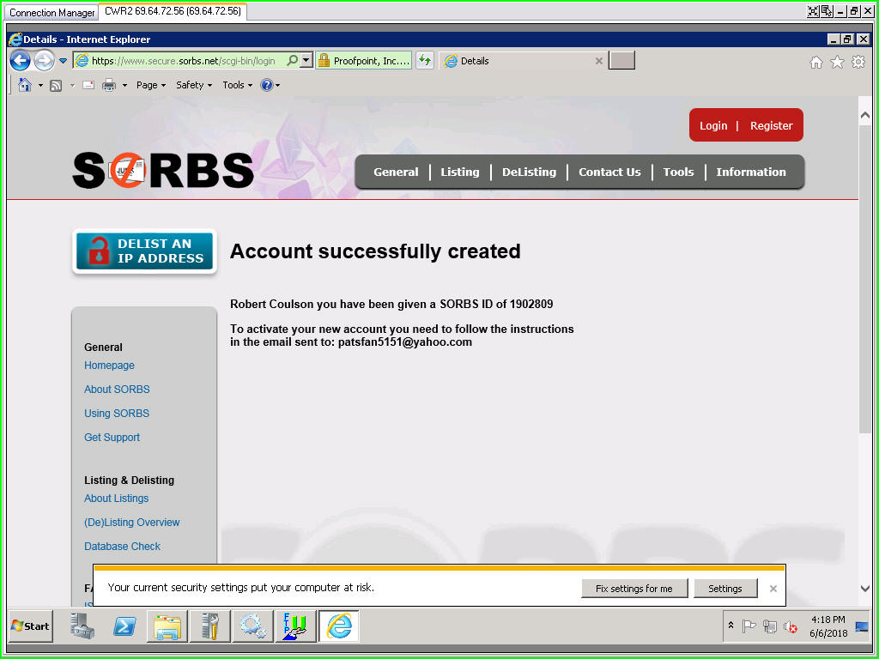Click the page scrollbar down arrow

click(x=865, y=589)
